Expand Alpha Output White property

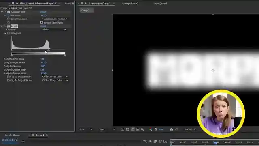(x=5, y=73)
